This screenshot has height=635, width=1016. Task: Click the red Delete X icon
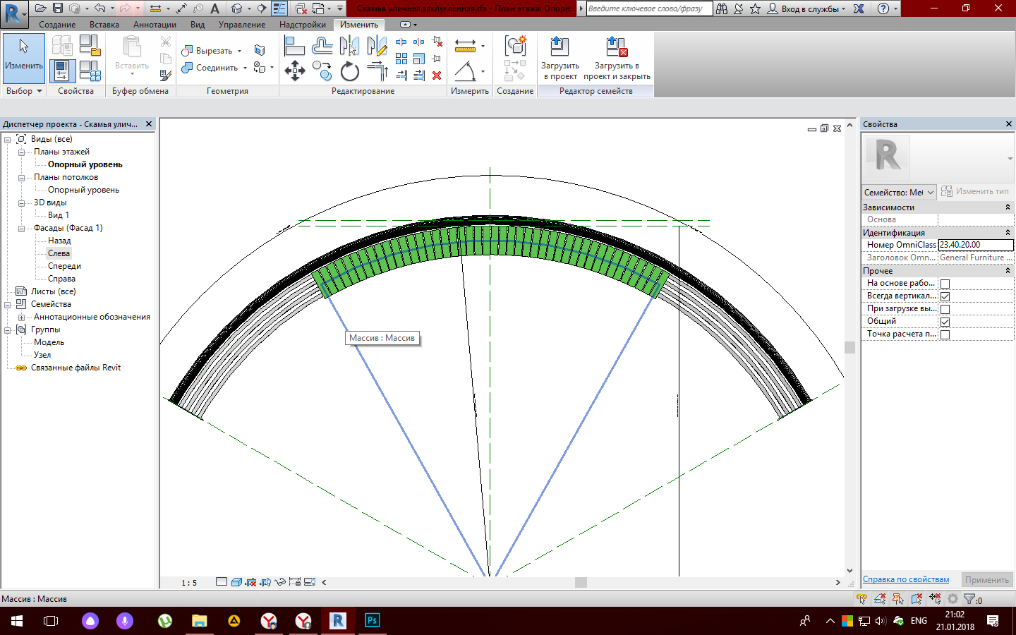(437, 75)
